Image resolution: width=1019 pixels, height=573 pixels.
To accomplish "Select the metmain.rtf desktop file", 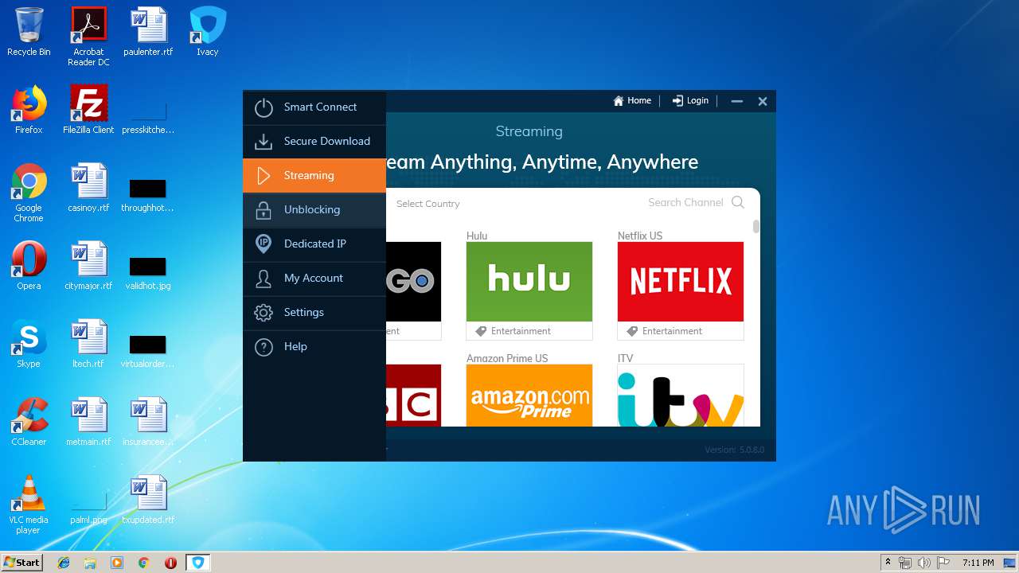I will coord(88,422).
